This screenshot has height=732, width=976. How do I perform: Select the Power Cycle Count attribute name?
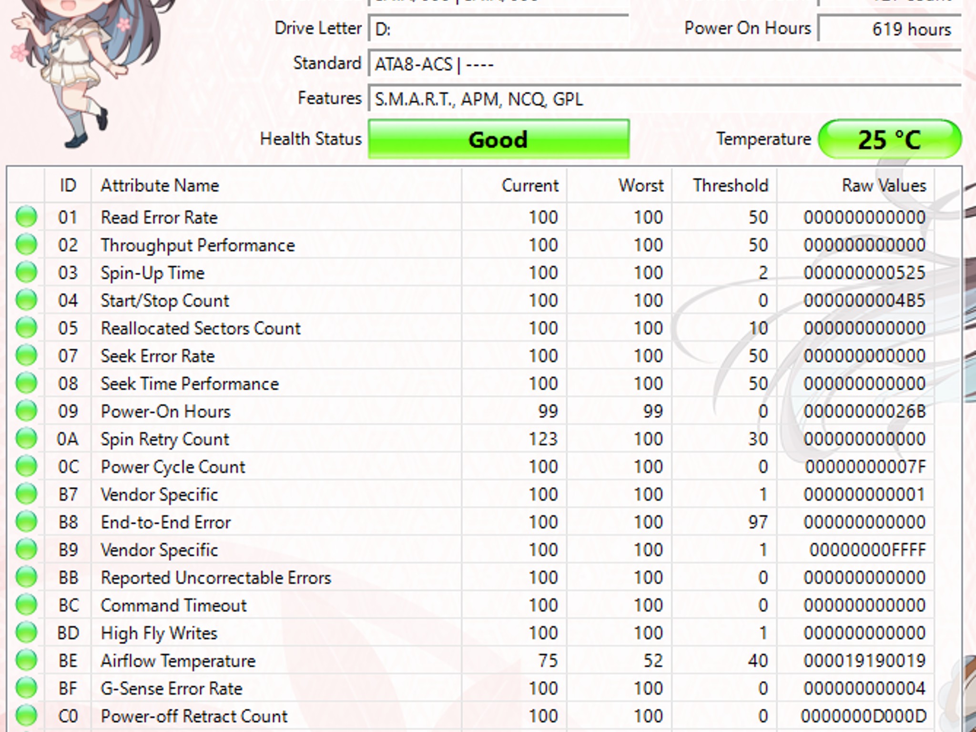173,467
